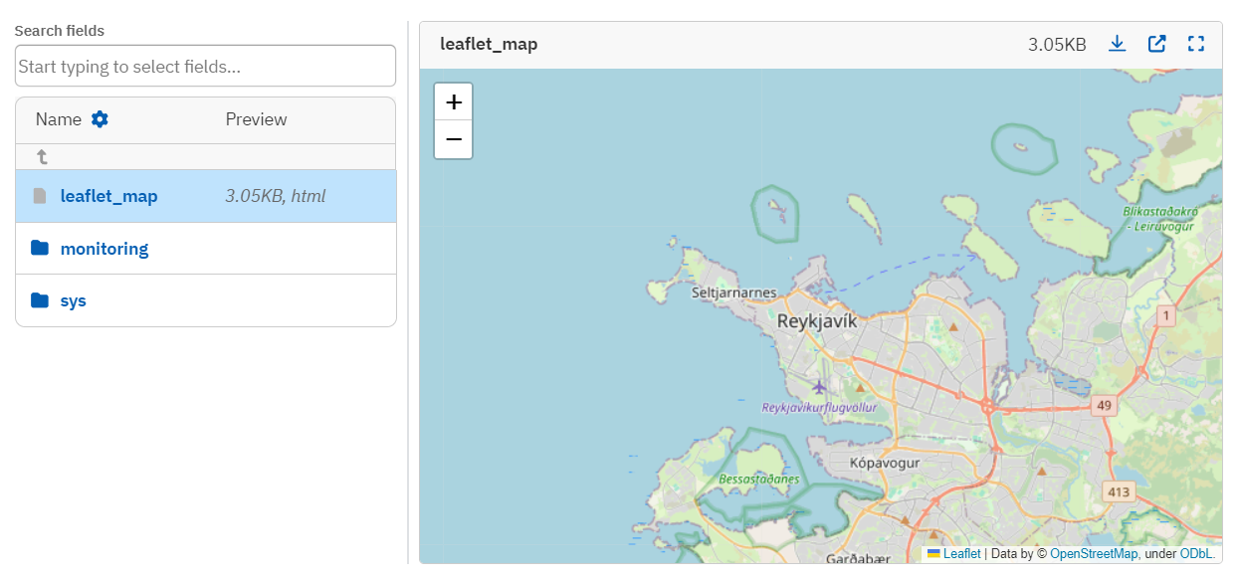Click the monitoring folder icon
Screen dimensions: 1238x580
coord(42,248)
